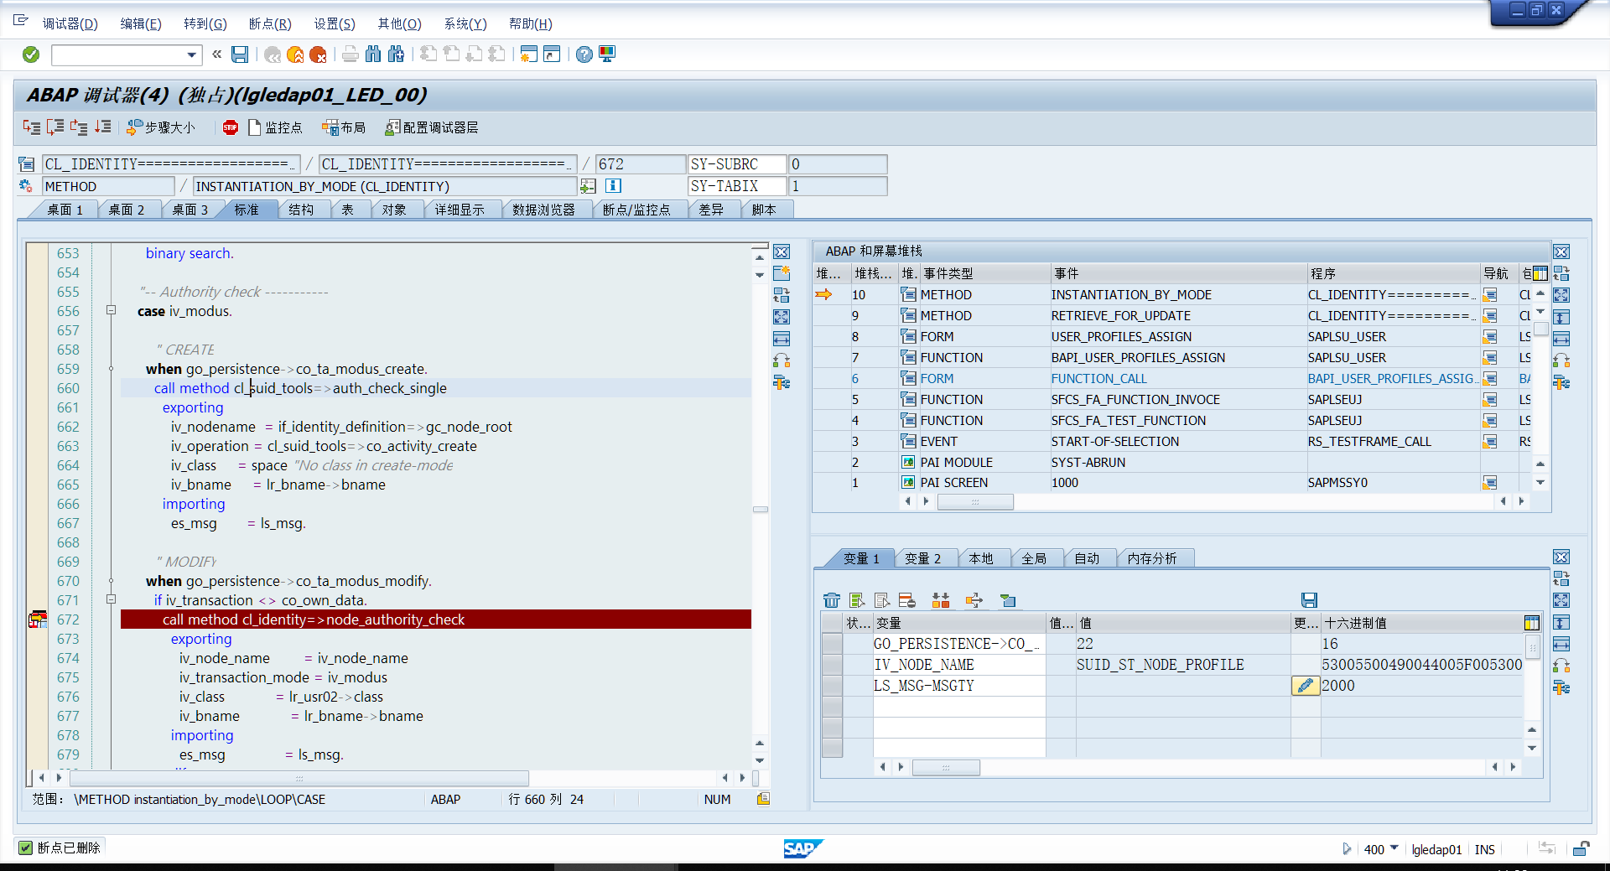Click the line number field showing 672

640,164
